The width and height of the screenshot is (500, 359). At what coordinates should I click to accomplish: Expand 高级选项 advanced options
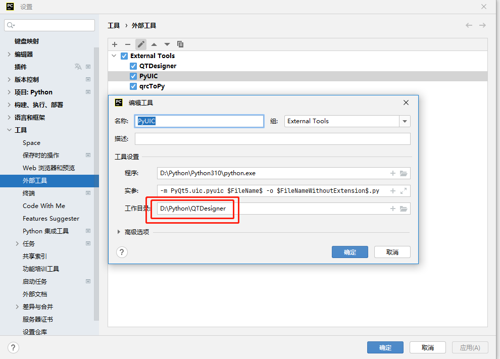pos(119,232)
